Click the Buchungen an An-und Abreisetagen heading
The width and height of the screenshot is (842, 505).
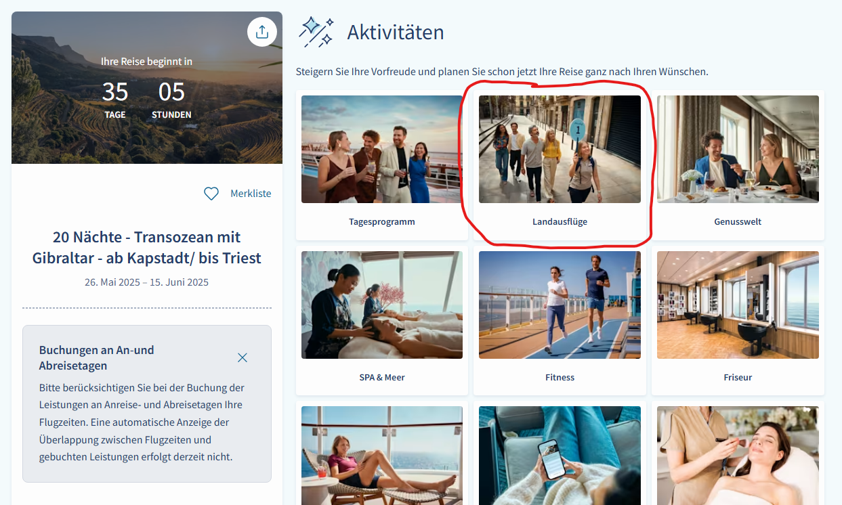[97, 358]
